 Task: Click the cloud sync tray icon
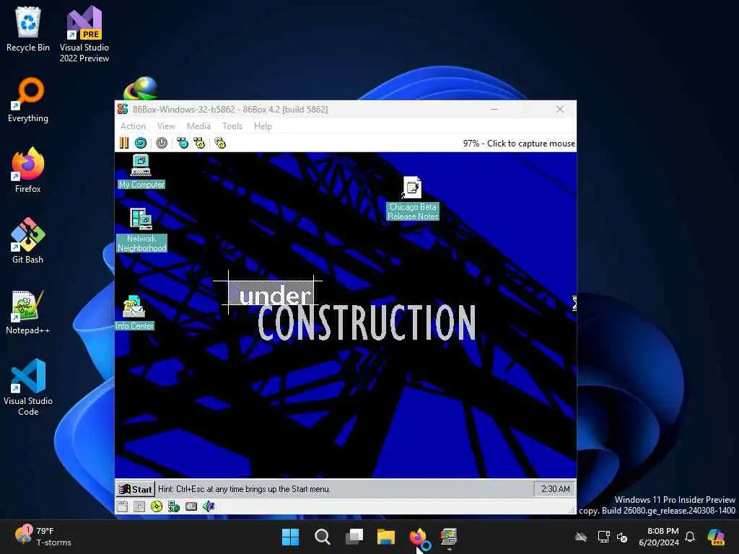tap(581, 537)
